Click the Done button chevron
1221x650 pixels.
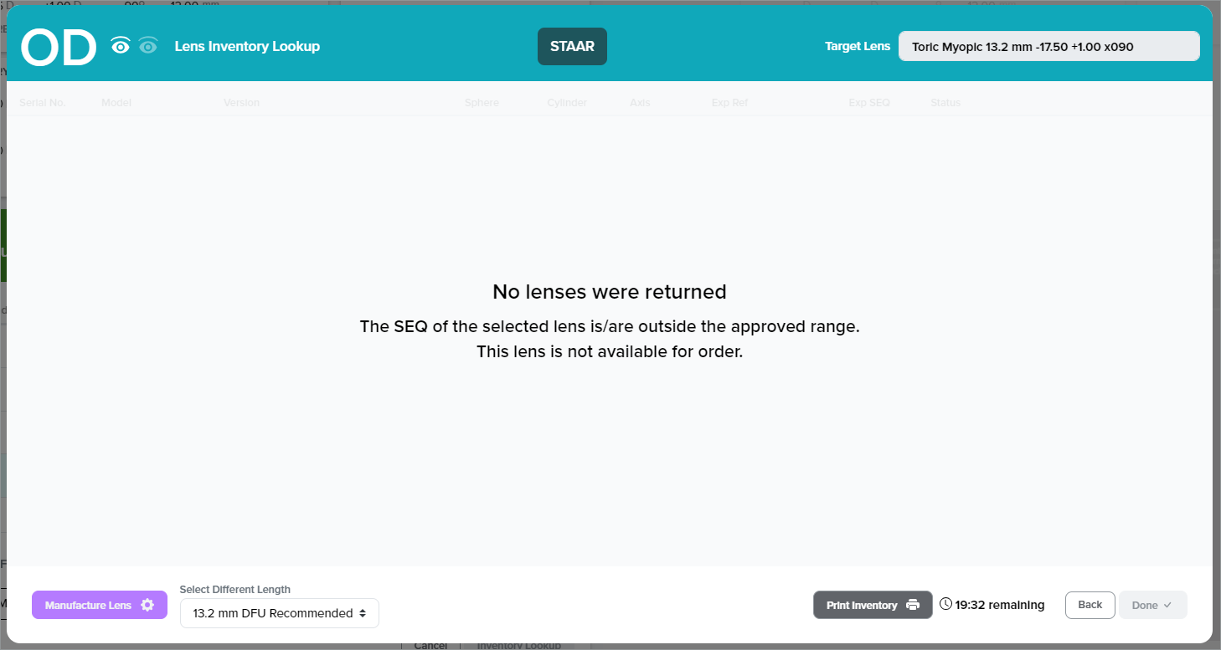coord(1167,605)
